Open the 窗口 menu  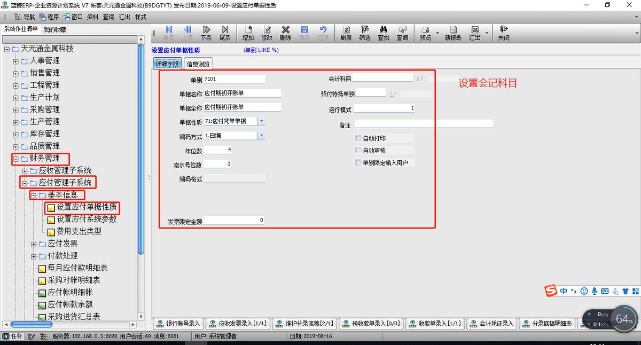click(73, 17)
